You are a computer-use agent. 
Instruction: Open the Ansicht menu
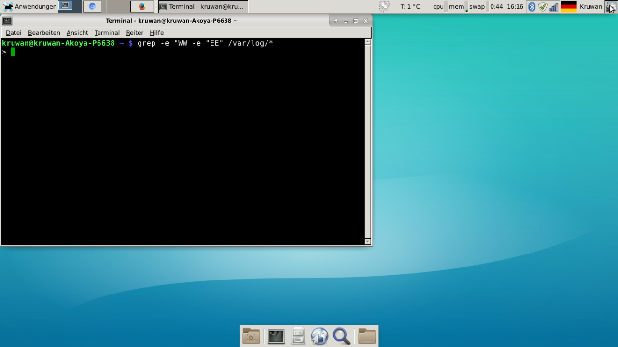[x=77, y=33]
